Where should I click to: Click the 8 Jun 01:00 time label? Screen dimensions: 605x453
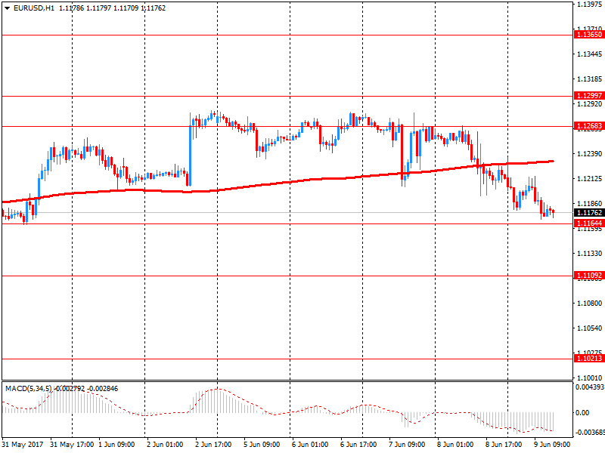point(455,445)
